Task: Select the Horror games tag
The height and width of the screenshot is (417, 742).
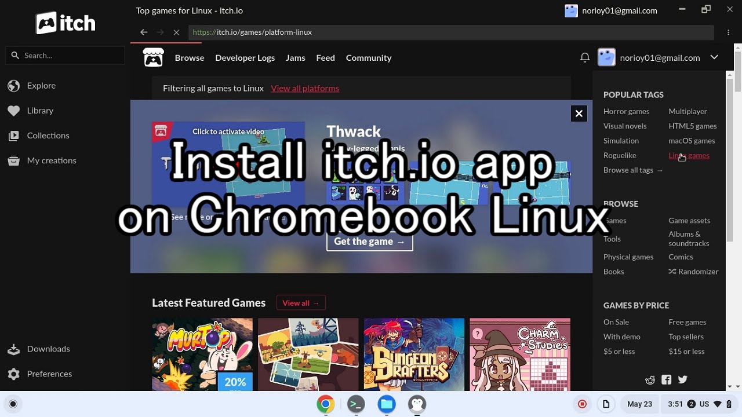Action: (626, 111)
